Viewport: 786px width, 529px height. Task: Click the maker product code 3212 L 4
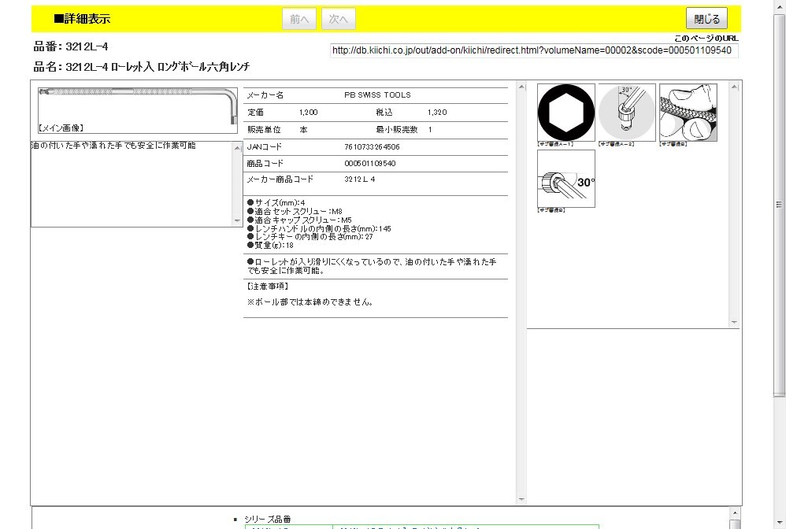[x=359, y=179]
